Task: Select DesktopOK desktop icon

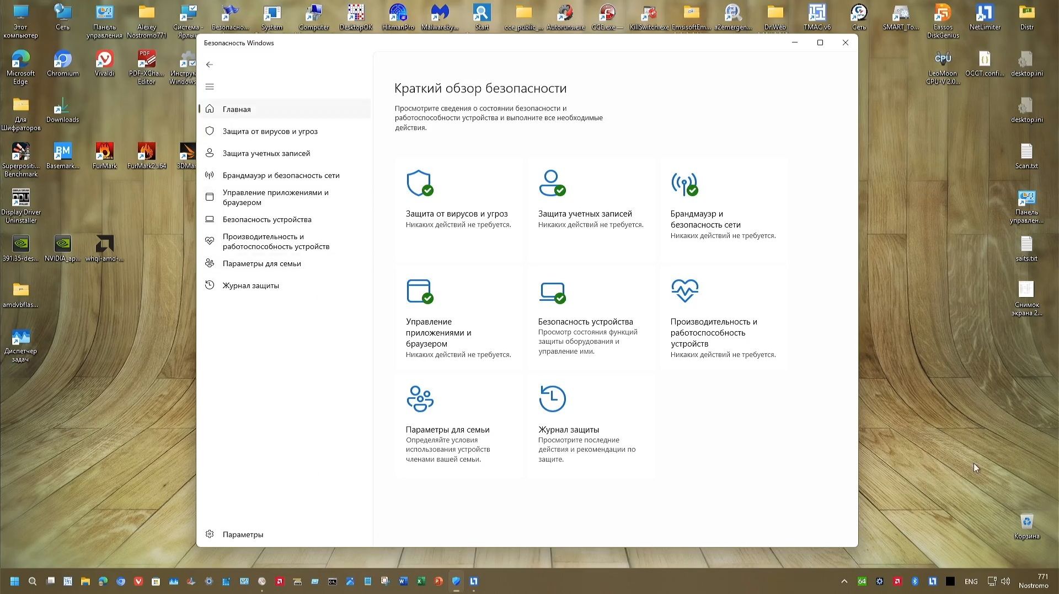Action: click(356, 18)
